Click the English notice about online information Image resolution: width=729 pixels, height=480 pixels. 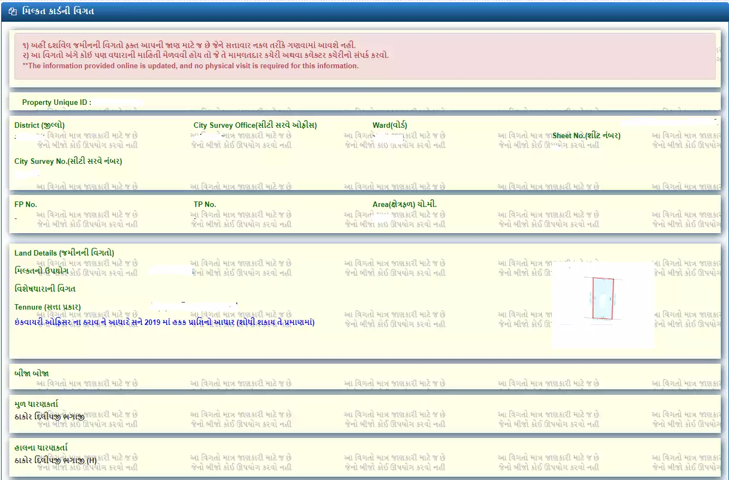click(x=190, y=66)
